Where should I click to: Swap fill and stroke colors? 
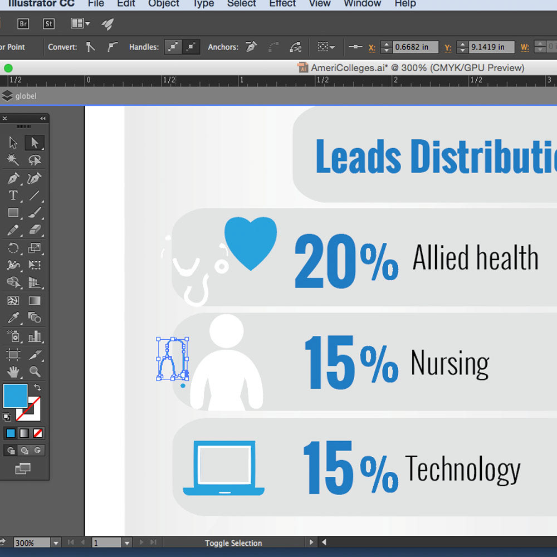(37, 387)
